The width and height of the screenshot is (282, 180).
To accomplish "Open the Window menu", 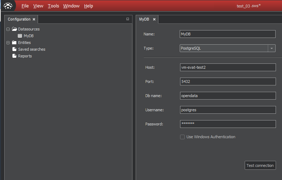I will (x=71, y=6).
